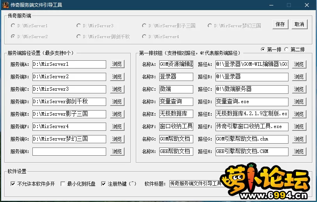Edit 名称G field with GOM帮助文档
317x202 pixels.
tap(176, 139)
